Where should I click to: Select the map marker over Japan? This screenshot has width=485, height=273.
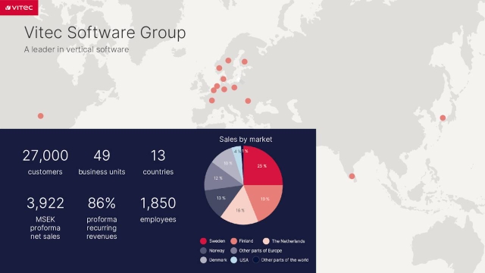tap(443, 118)
